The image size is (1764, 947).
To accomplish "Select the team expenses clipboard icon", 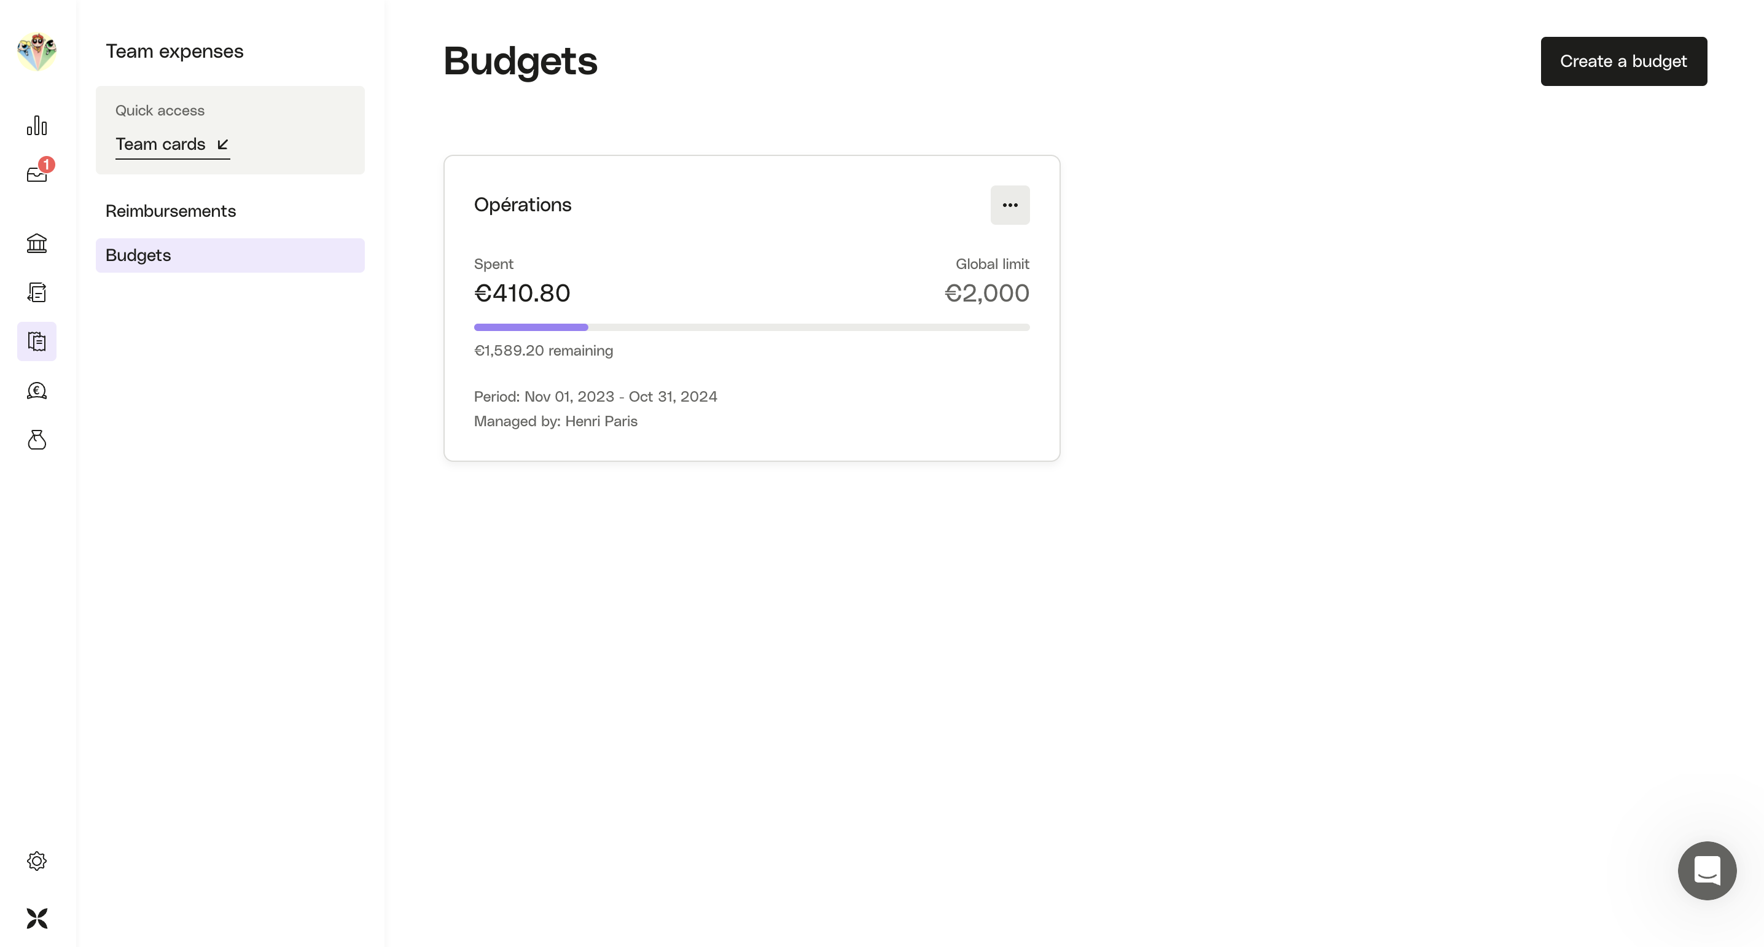I will click(37, 341).
